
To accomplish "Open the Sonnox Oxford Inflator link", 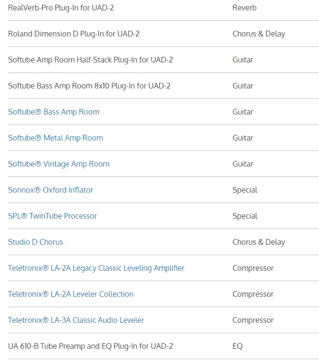I will (x=51, y=190).
